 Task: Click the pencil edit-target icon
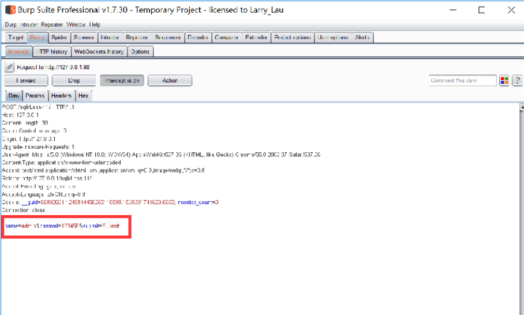[x=9, y=67]
